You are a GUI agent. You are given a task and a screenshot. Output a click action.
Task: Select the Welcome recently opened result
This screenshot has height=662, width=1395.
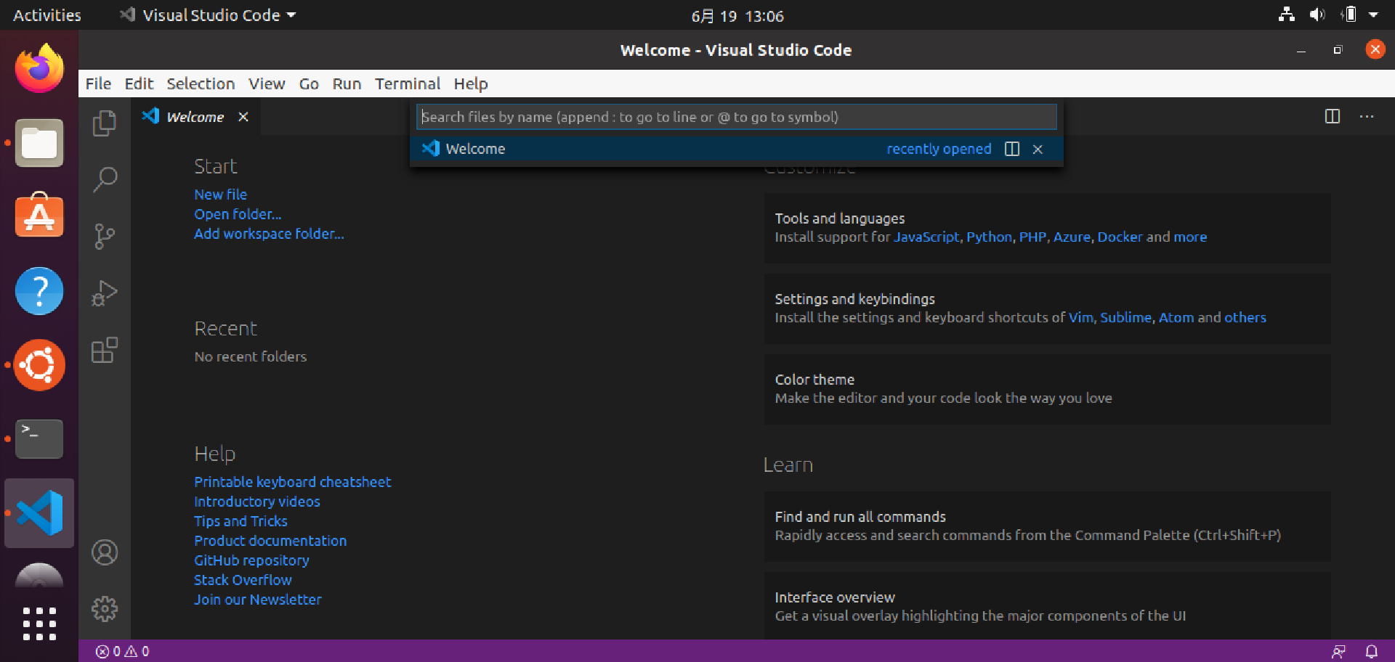pos(737,149)
